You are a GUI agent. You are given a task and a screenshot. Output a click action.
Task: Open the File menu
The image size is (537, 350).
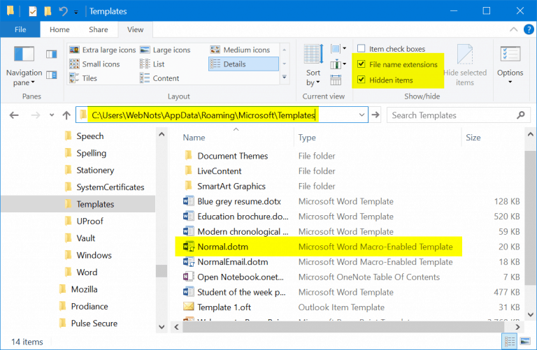point(20,30)
